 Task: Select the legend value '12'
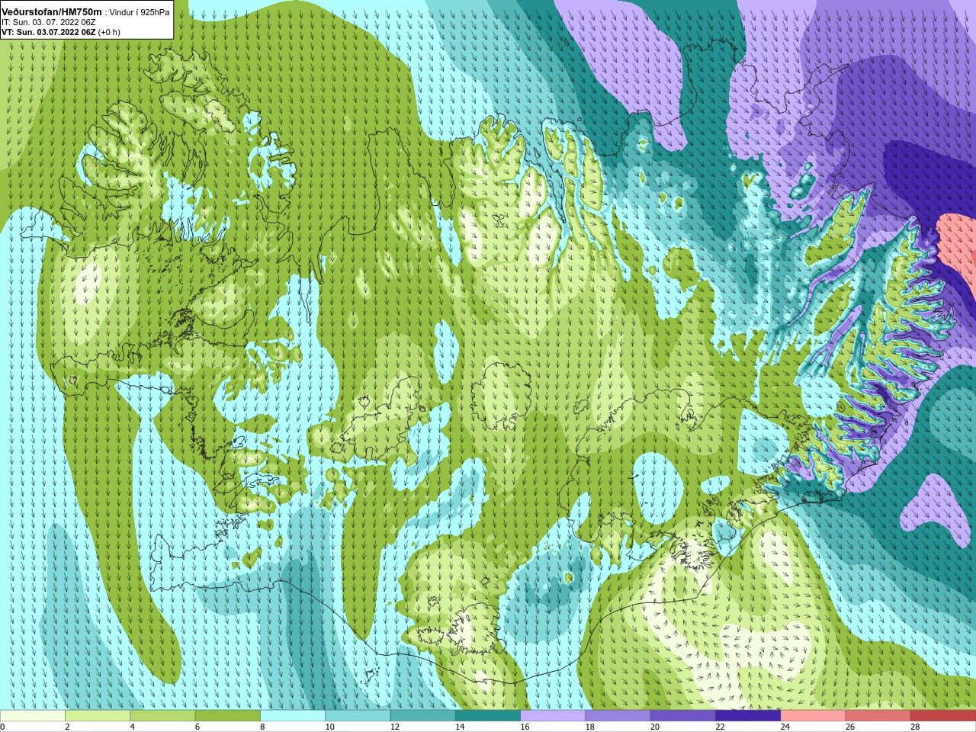[x=395, y=727]
